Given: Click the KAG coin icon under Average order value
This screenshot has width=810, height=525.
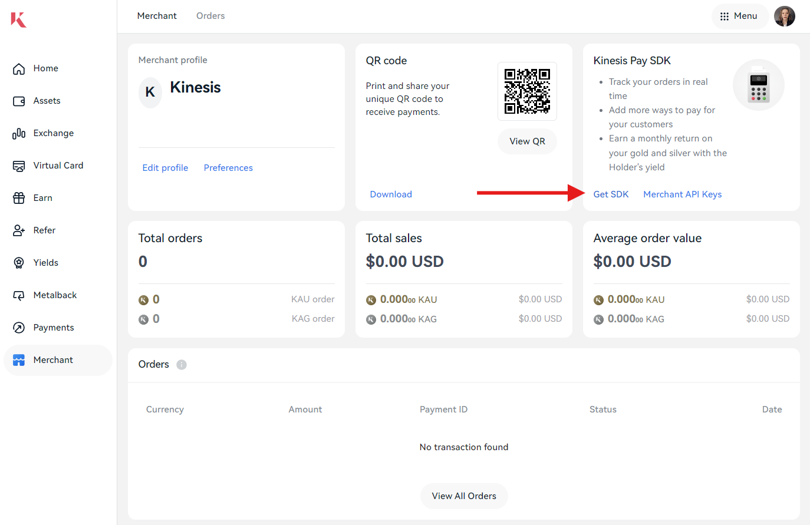Looking at the screenshot, I should [598, 319].
